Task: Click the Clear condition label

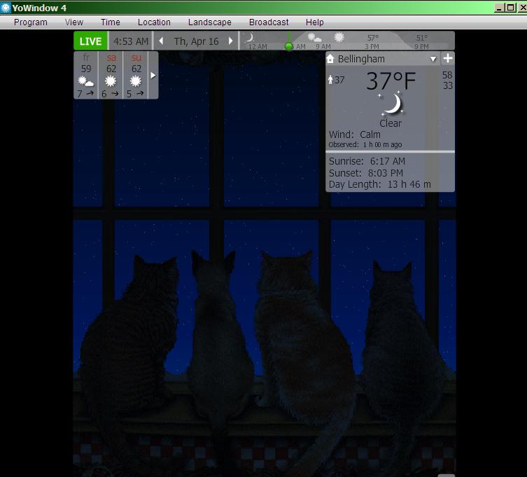Action: point(391,123)
